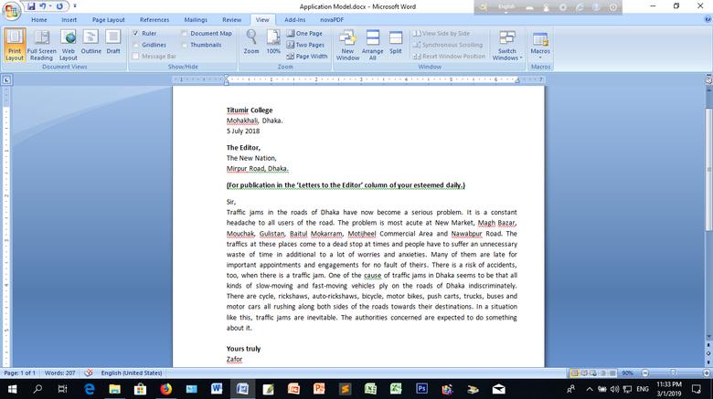
Task: Open Task View on taskbar
Action: [x=62, y=389]
